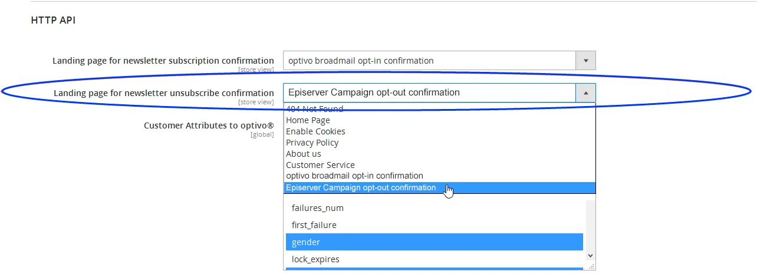Select 'lock_expires' customer attribute

[x=435, y=259]
